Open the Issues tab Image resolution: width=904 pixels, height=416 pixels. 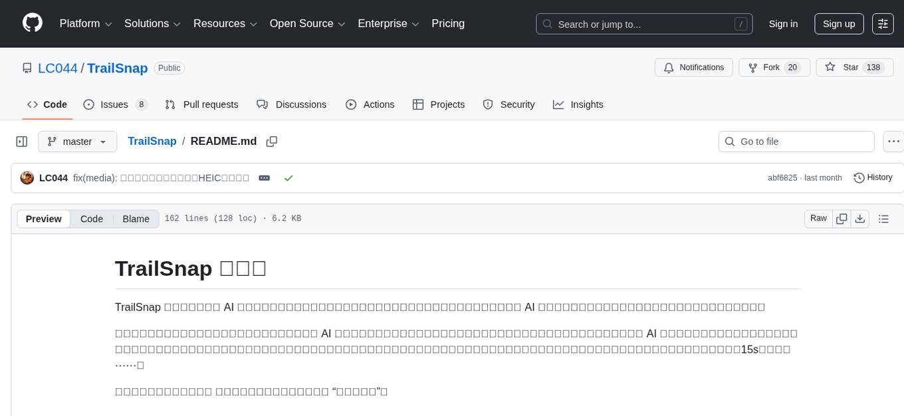[114, 104]
